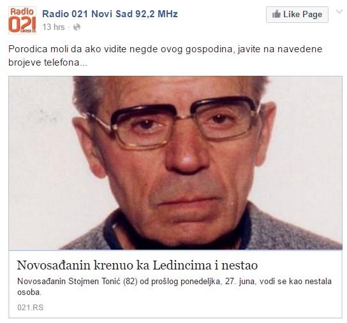347x323 pixels.
Task: Click the Stojmen Tonić article description text
Action: (x=174, y=287)
